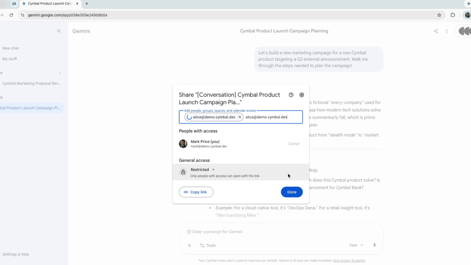The image size is (471, 265).
Task: Start a New chat from sidebar
Action: point(11,48)
